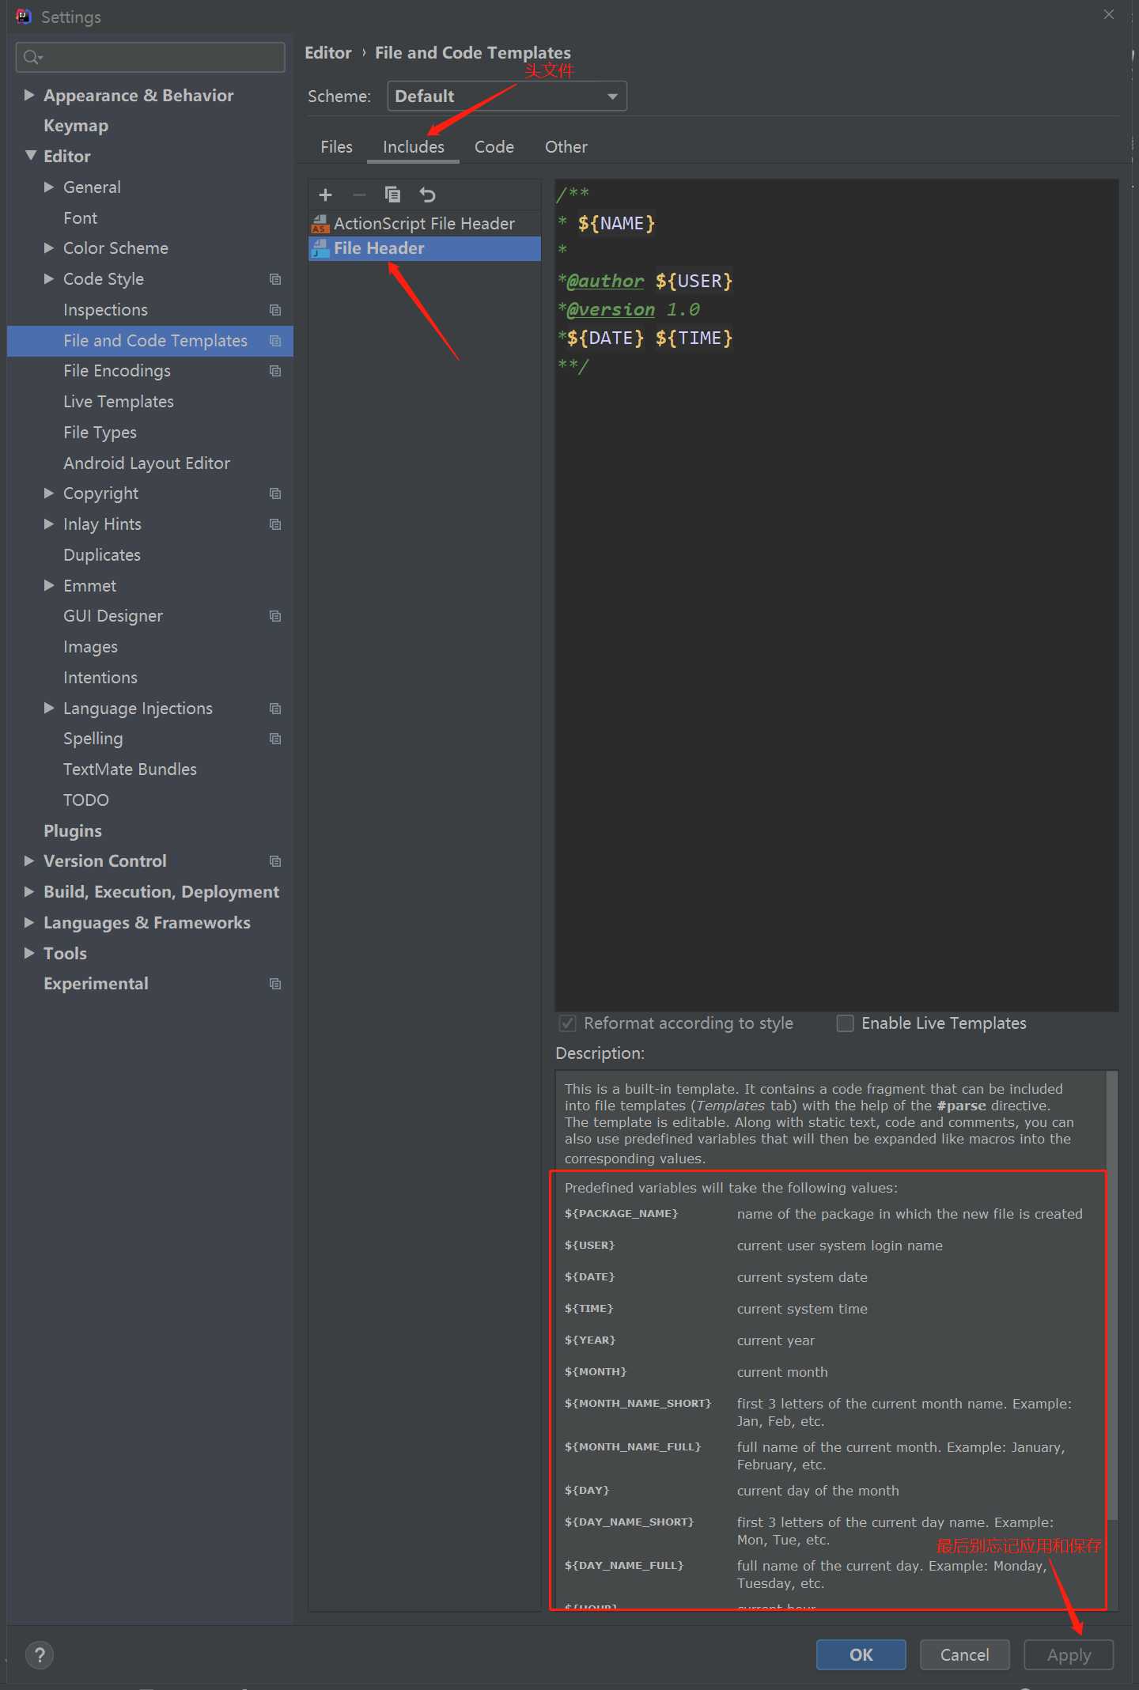Click the Apply button
The width and height of the screenshot is (1139, 1690).
(x=1069, y=1654)
